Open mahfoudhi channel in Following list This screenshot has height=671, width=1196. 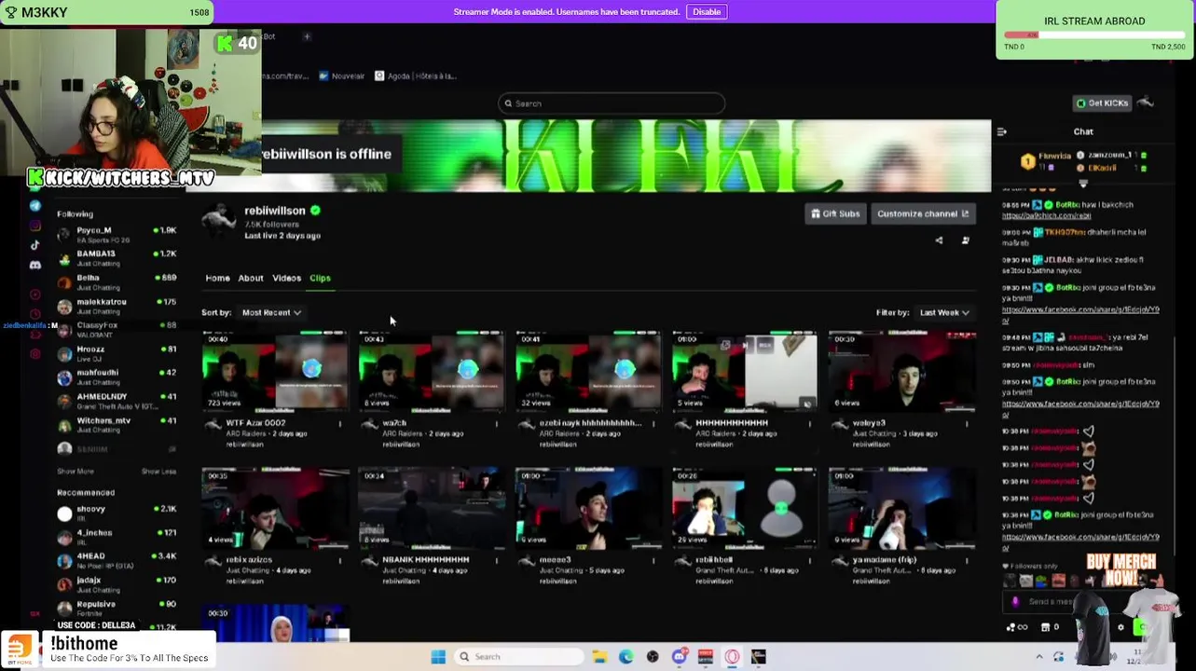[x=117, y=377]
